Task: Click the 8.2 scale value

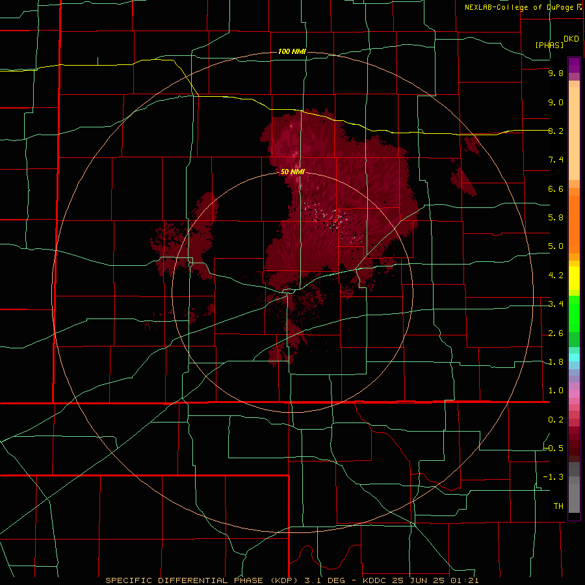Action: (x=556, y=131)
